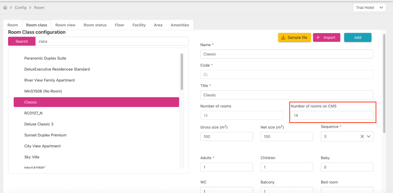Click Config in the breadcrumb
Image resolution: width=393 pixels, height=193 pixels.
(20, 8)
